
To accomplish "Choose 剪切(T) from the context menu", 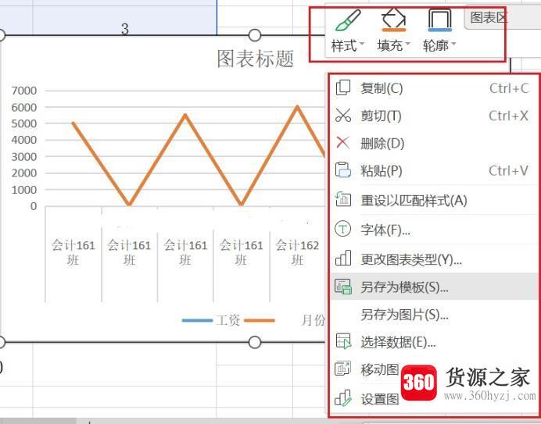I will pos(433,116).
